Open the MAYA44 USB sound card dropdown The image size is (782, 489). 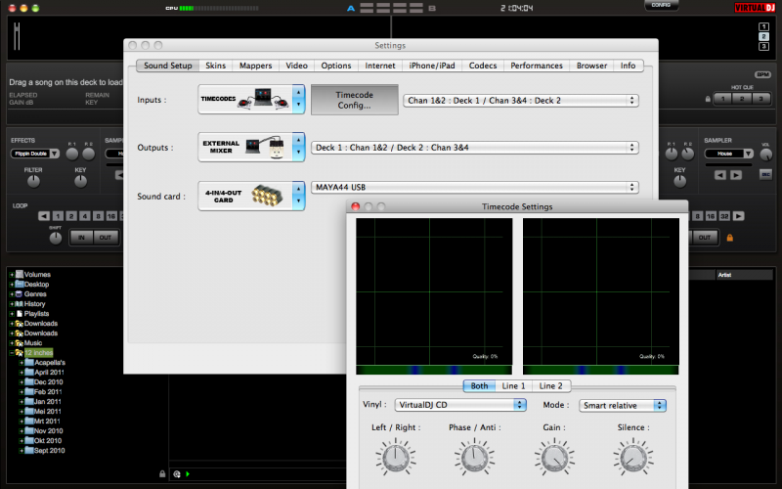tap(475, 187)
